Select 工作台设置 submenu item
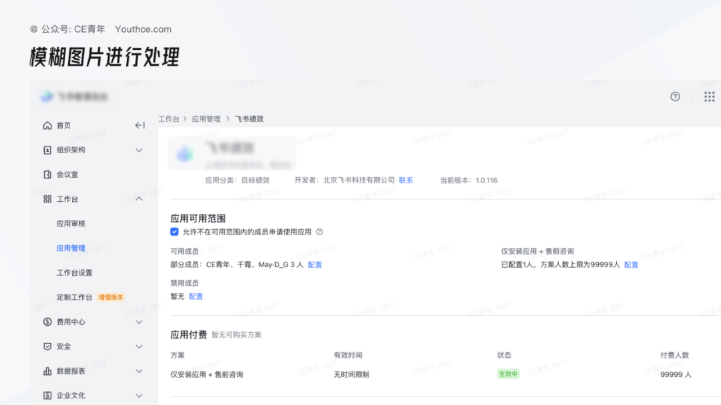The height and width of the screenshot is (405, 721). (75, 272)
